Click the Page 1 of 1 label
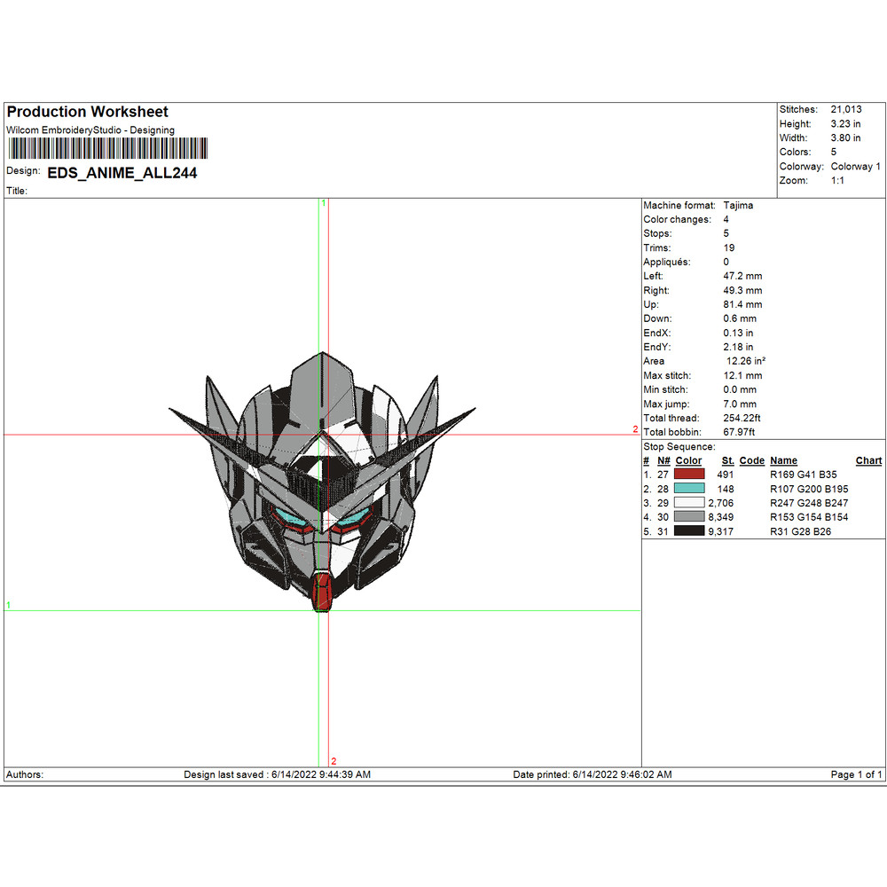Viewport: 887px width, 887px height. click(x=854, y=774)
